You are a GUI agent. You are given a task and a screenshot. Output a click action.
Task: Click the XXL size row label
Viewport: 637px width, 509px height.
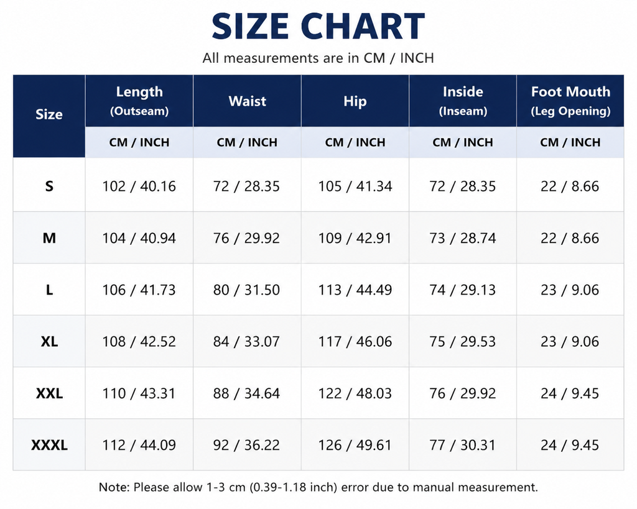point(49,393)
